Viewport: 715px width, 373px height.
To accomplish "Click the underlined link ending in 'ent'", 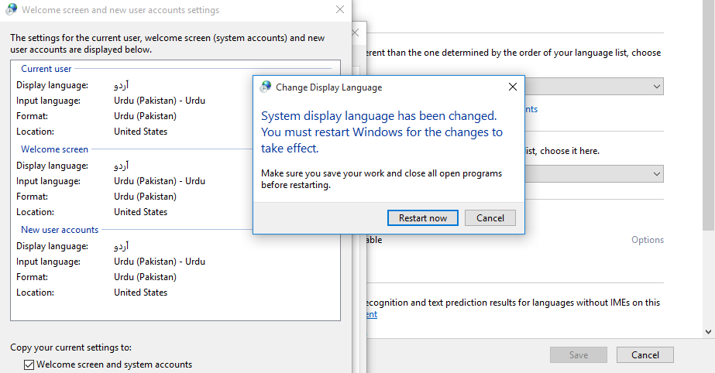I will (x=372, y=314).
